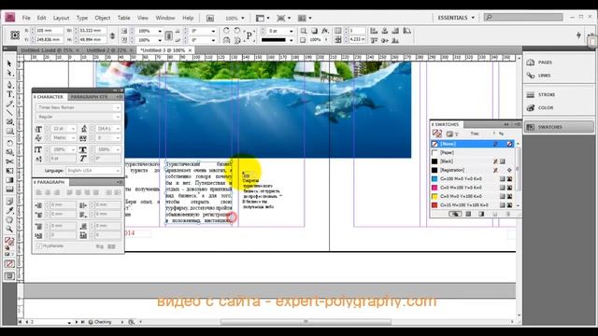Open the Window menu
The image size is (598, 336).
coord(165,18)
